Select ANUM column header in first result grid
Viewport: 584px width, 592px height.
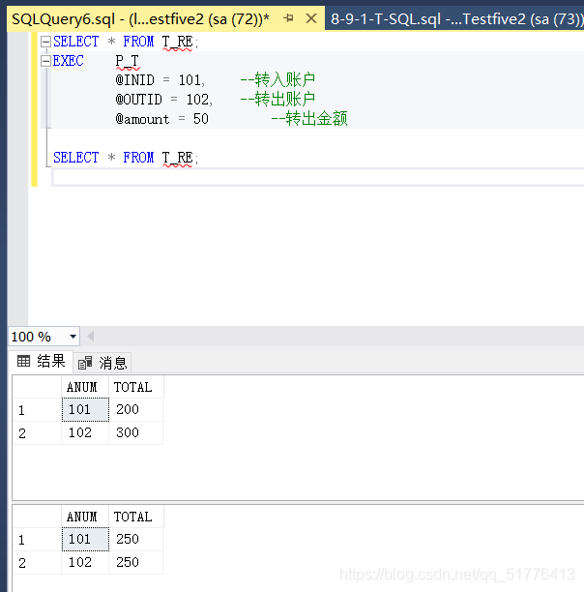coord(85,387)
